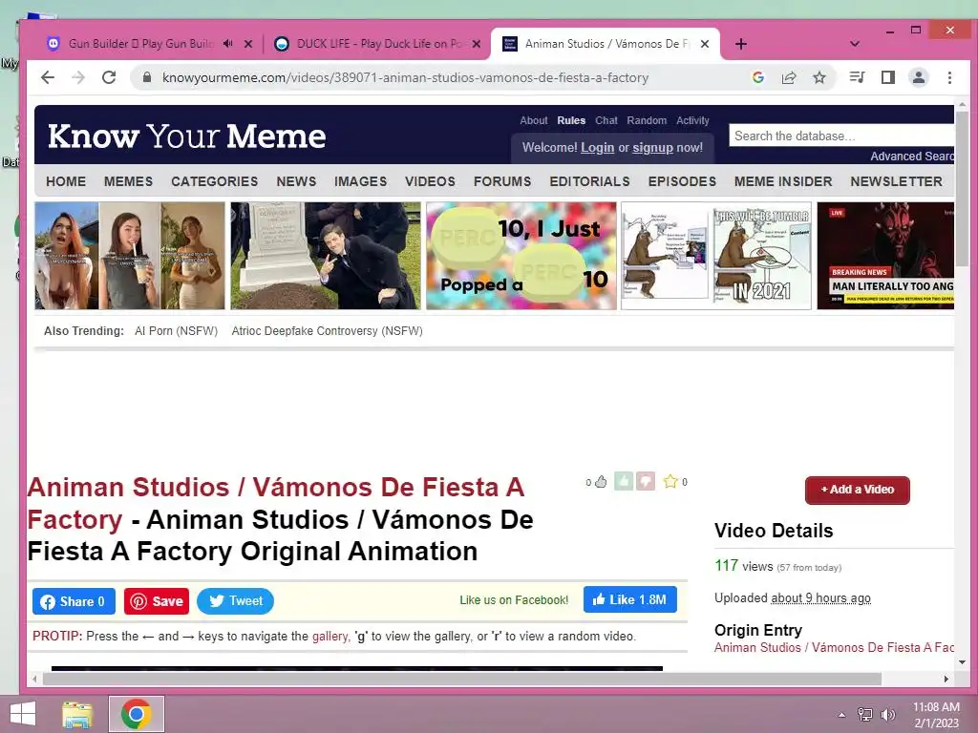The width and height of the screenshot is (978, 733).
Task: Open the MEME INSIDER menu item
Action: (x=783, y=181)
